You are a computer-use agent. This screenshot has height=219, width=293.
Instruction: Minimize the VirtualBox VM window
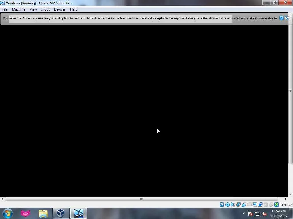pos(267,3)
